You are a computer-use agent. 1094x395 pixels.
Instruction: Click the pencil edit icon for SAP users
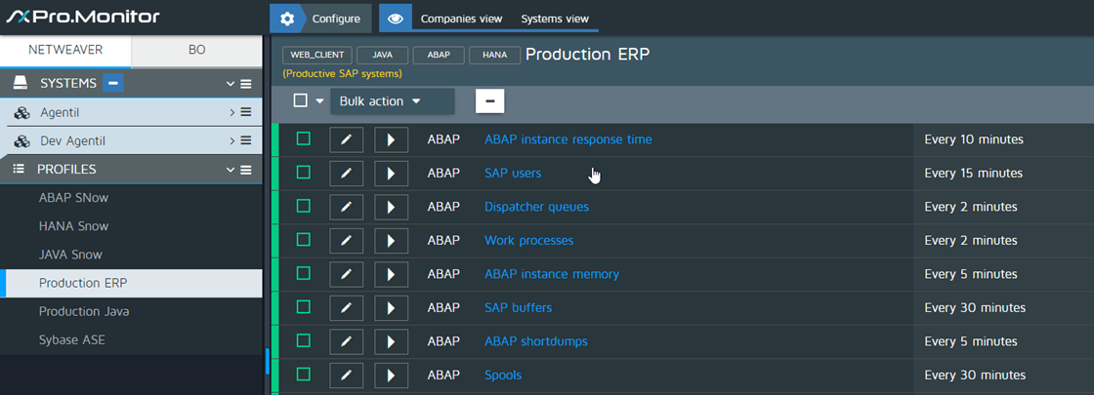point(346,174)
